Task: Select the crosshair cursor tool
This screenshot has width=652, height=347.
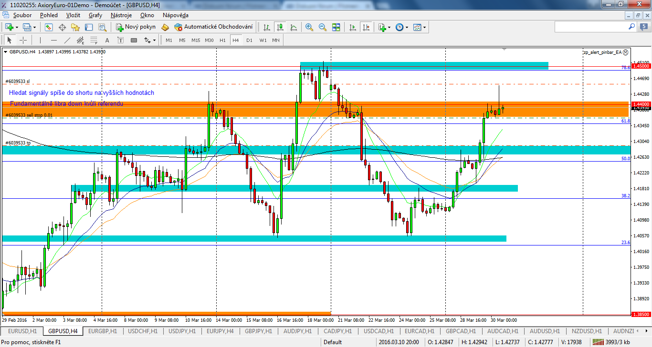Action: point(22,40)
